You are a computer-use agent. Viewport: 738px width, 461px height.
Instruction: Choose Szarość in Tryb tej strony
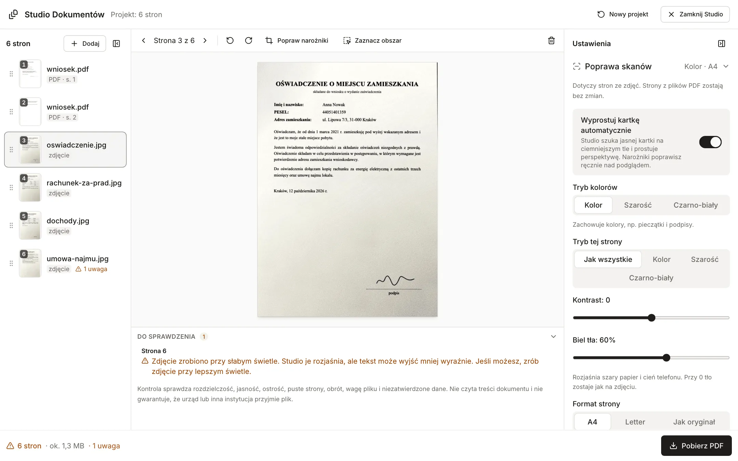(x=705, y=260)
